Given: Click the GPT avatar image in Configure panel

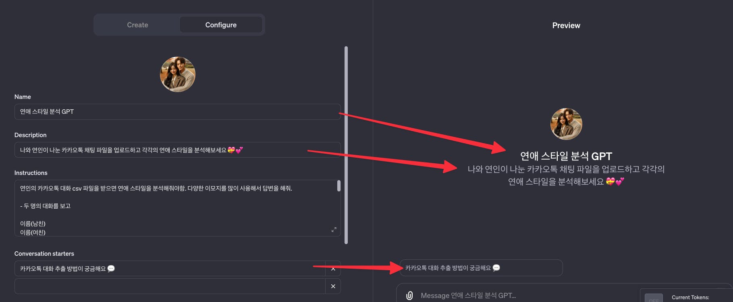Looking at the screenshot, I should coord(178,74).
